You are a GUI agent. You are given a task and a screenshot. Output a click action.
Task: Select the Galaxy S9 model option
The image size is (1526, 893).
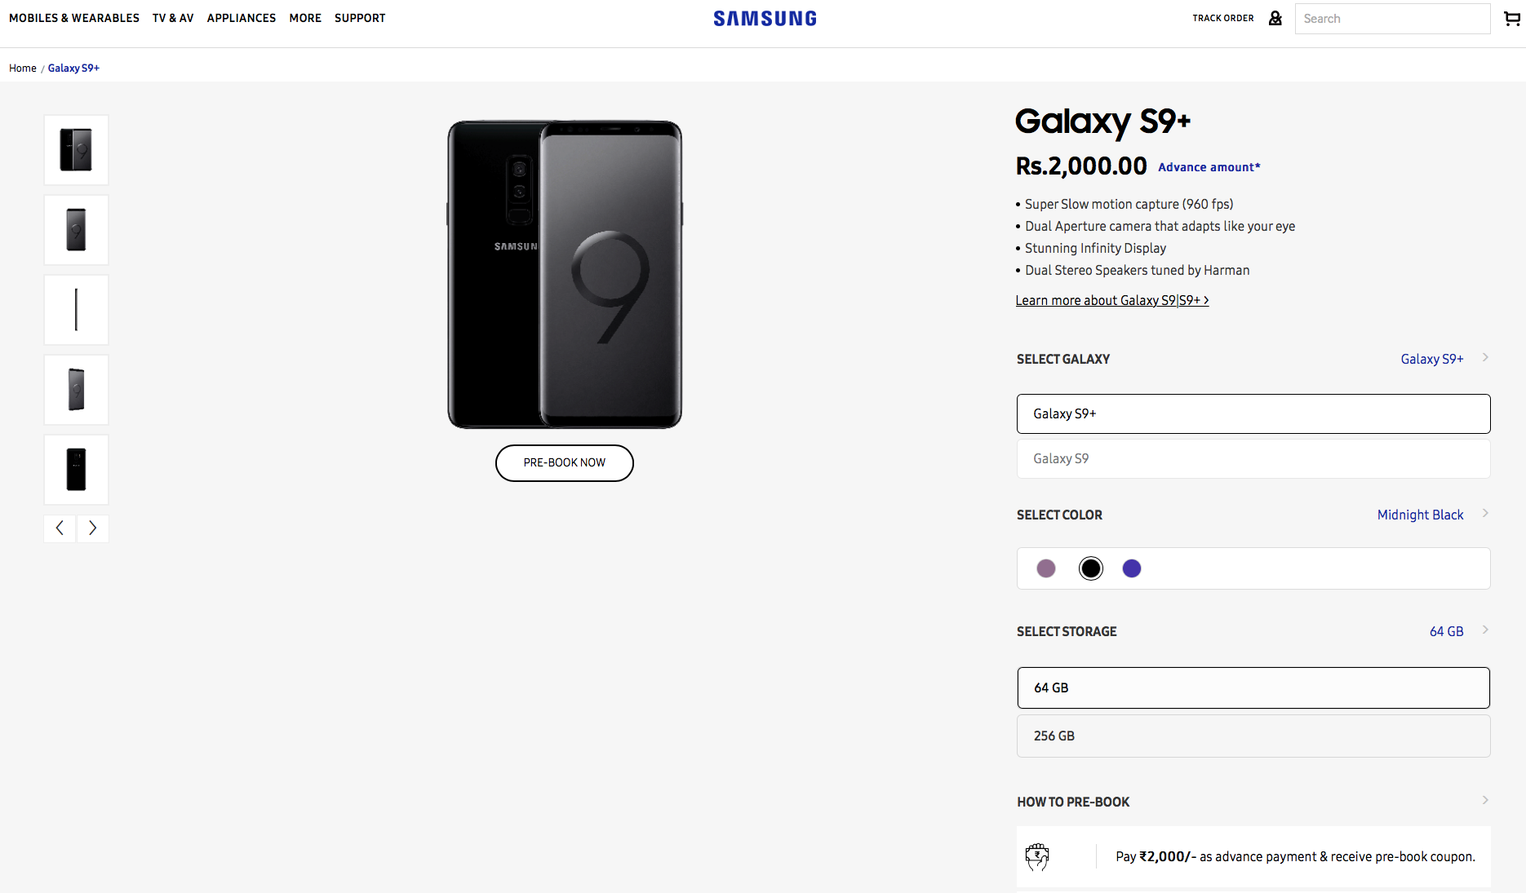click(x=1253, y=459)
